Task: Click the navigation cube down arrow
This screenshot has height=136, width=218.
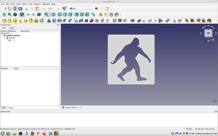Action: tap(208, 41)
